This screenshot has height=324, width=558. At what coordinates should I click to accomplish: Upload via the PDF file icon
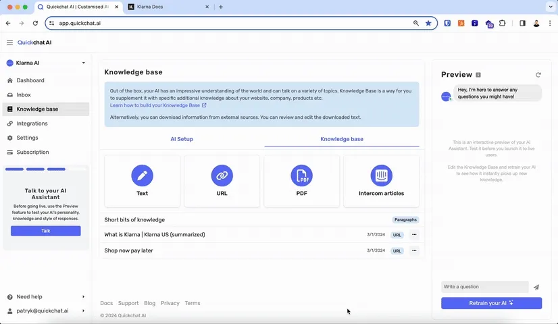pyautogui.click(x=301, y=175)
